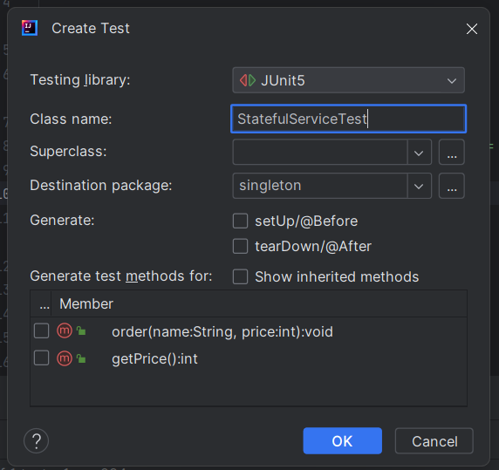Image resolution: width=499 pixels, height=470 pixels.
Task: Confirm with the OK button
Action: (x=343, y=440)
